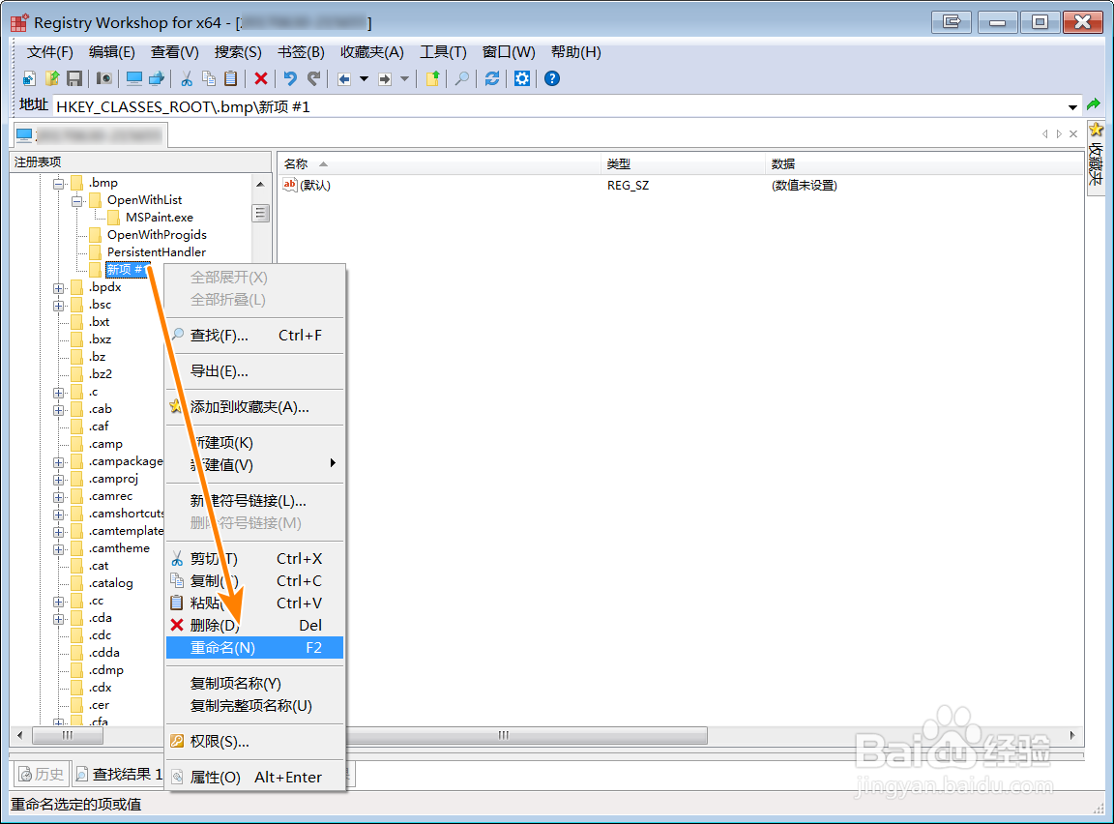Viewport: 1114px width, 824px height.
Task: Choose 属性(O) in context menu
Action: pos(254,778)
